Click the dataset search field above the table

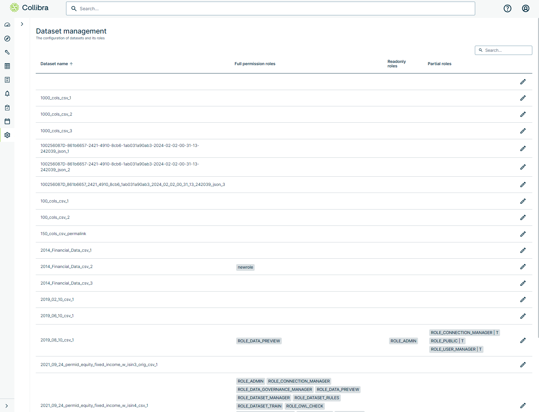click(503, 50)
